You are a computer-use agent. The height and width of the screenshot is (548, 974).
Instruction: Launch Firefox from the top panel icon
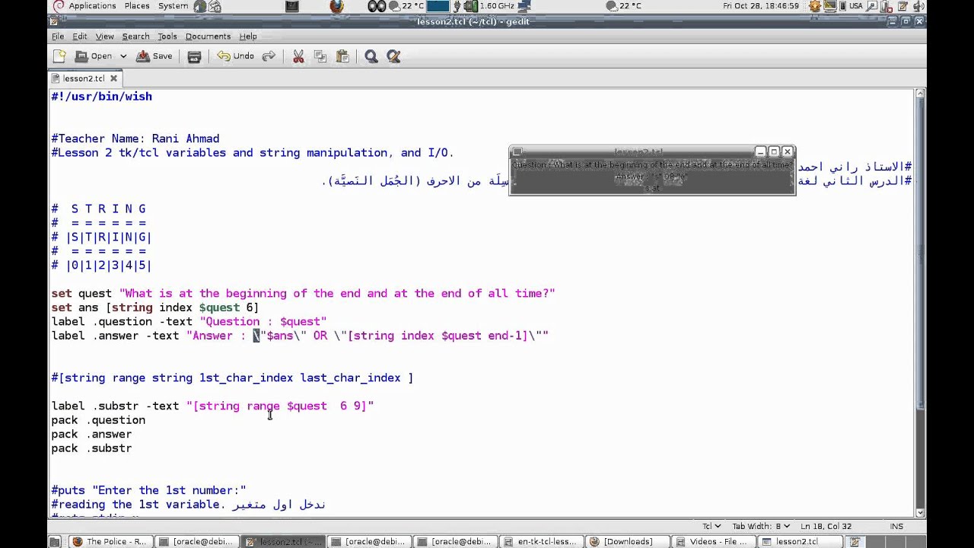click(x=336, y=6)
